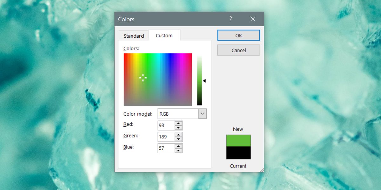Click the Blue value input field
The image size is (381, 190).
coord(166,148)
